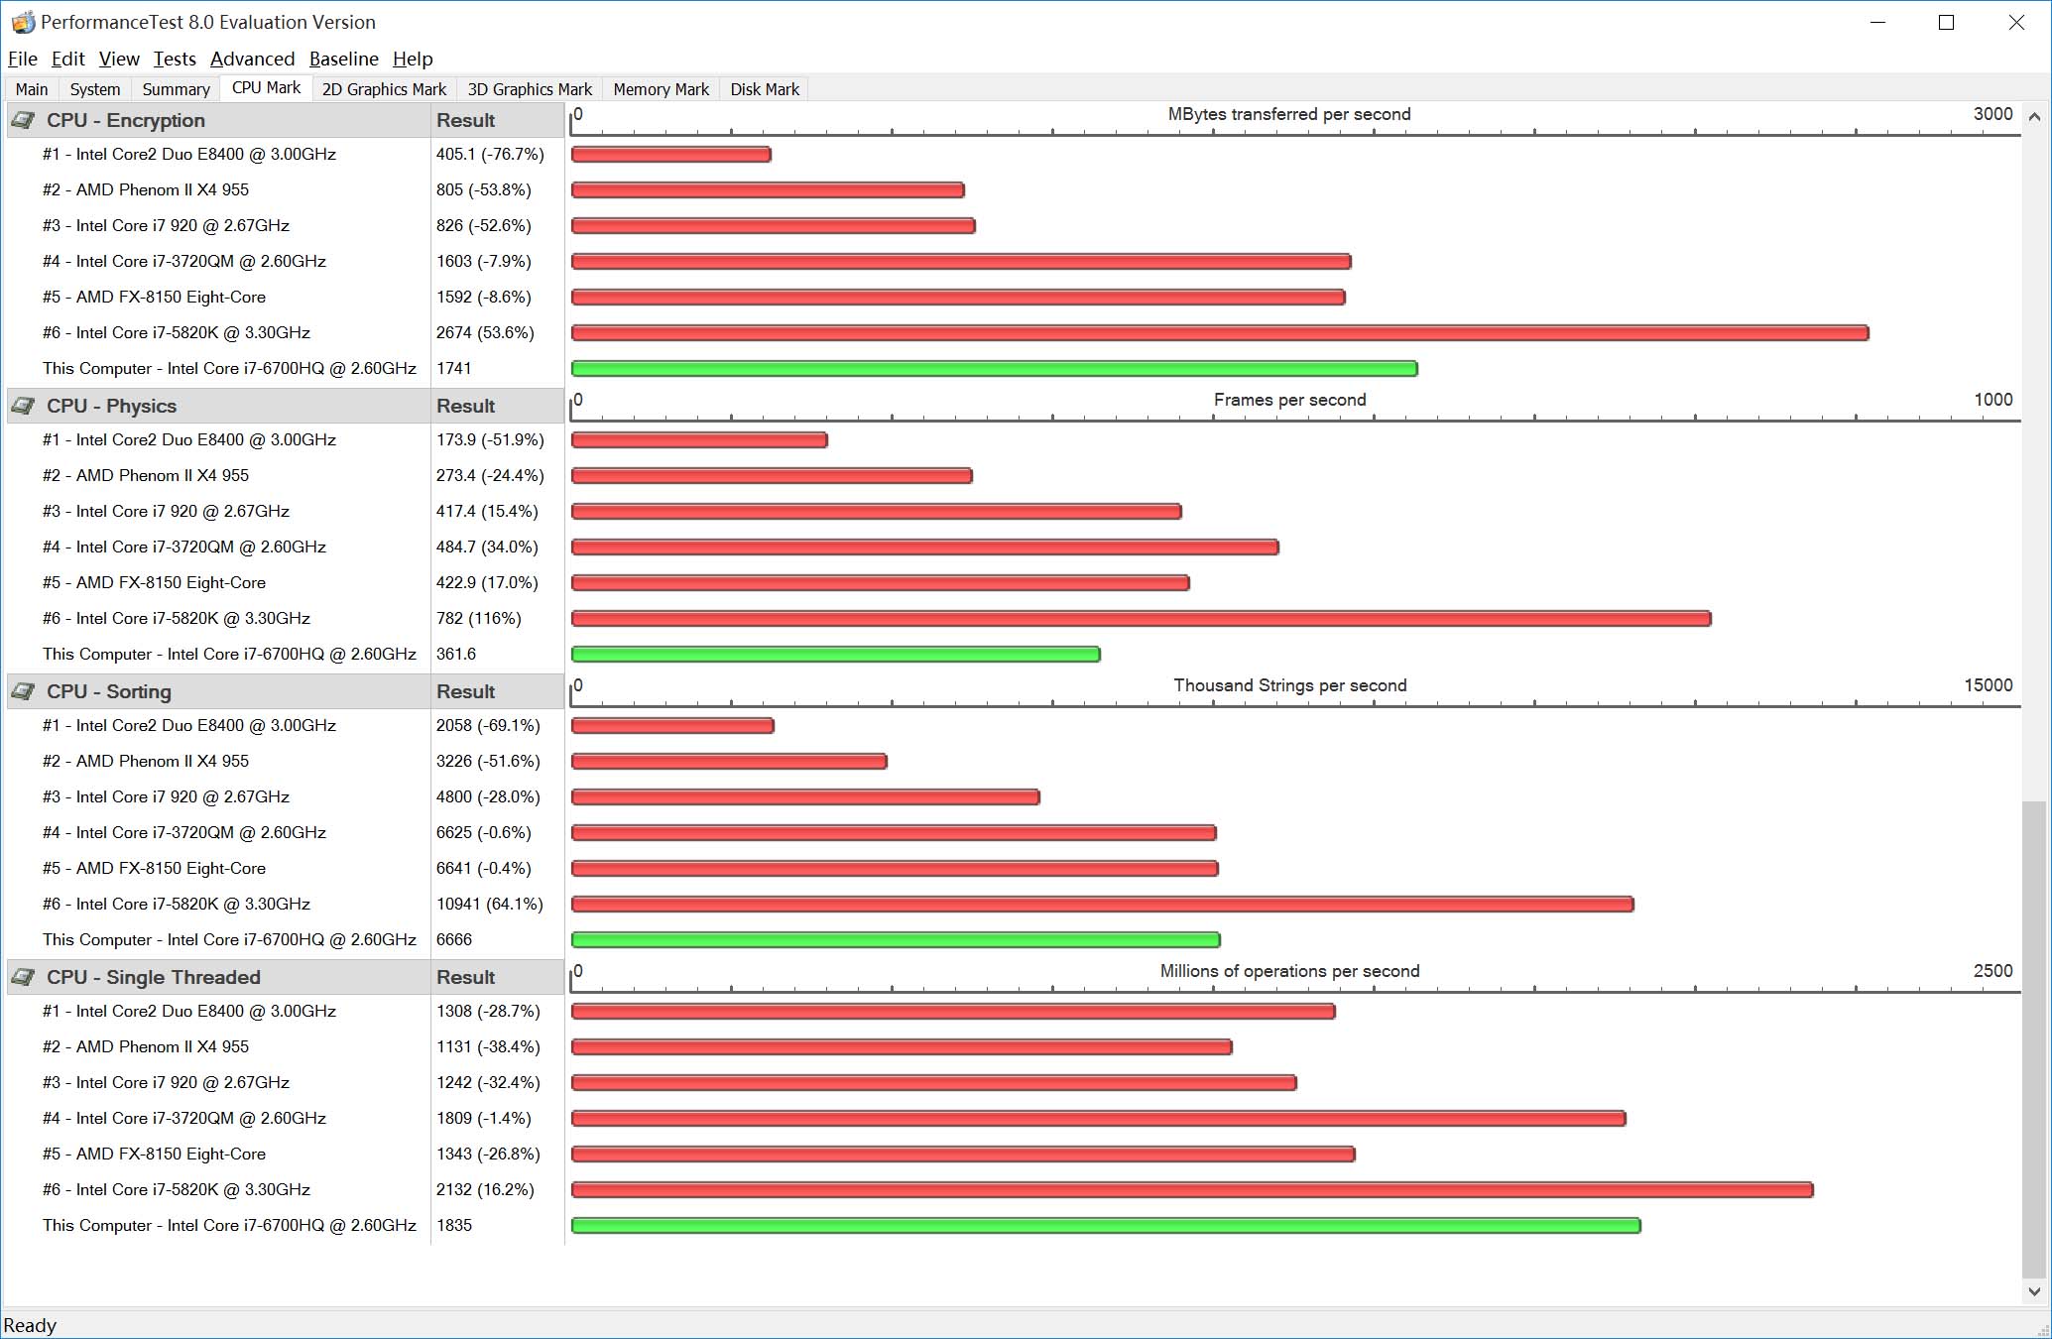Open the Tests menu
Viewport: 2052px width, 1339px height.
click(x=175, y=59)
